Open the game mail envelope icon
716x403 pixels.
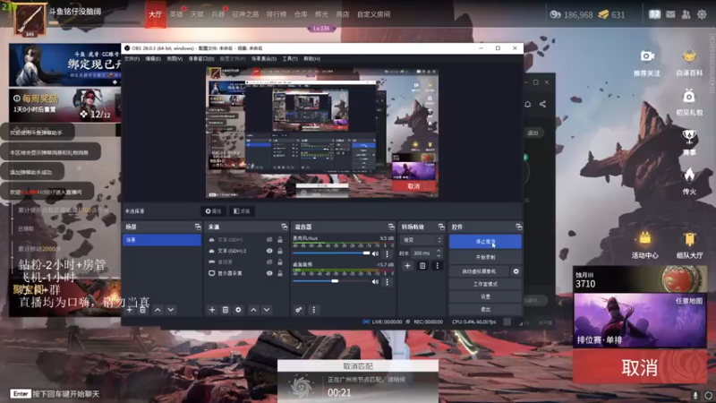670,14
